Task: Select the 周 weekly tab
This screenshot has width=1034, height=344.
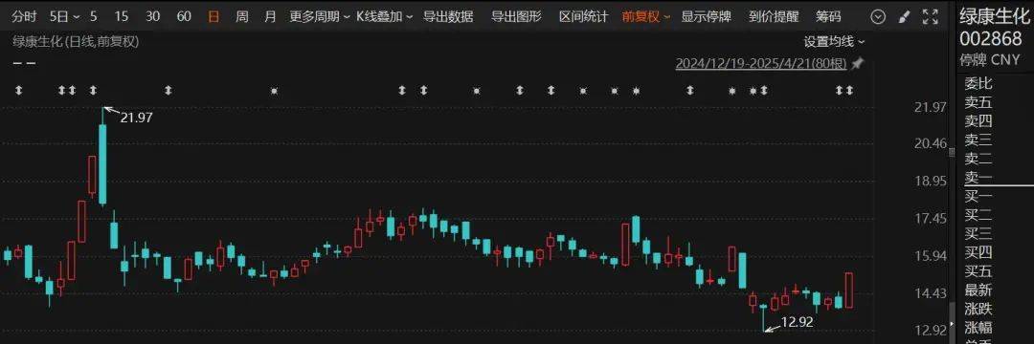Action: 242,16
